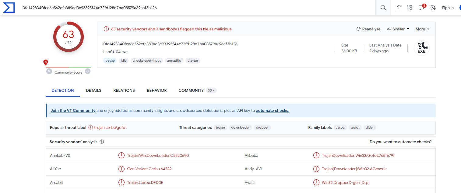461x193 pixels.
Task: Click the Antiy-AVL detection alert icon
Action: coord(316,169)
